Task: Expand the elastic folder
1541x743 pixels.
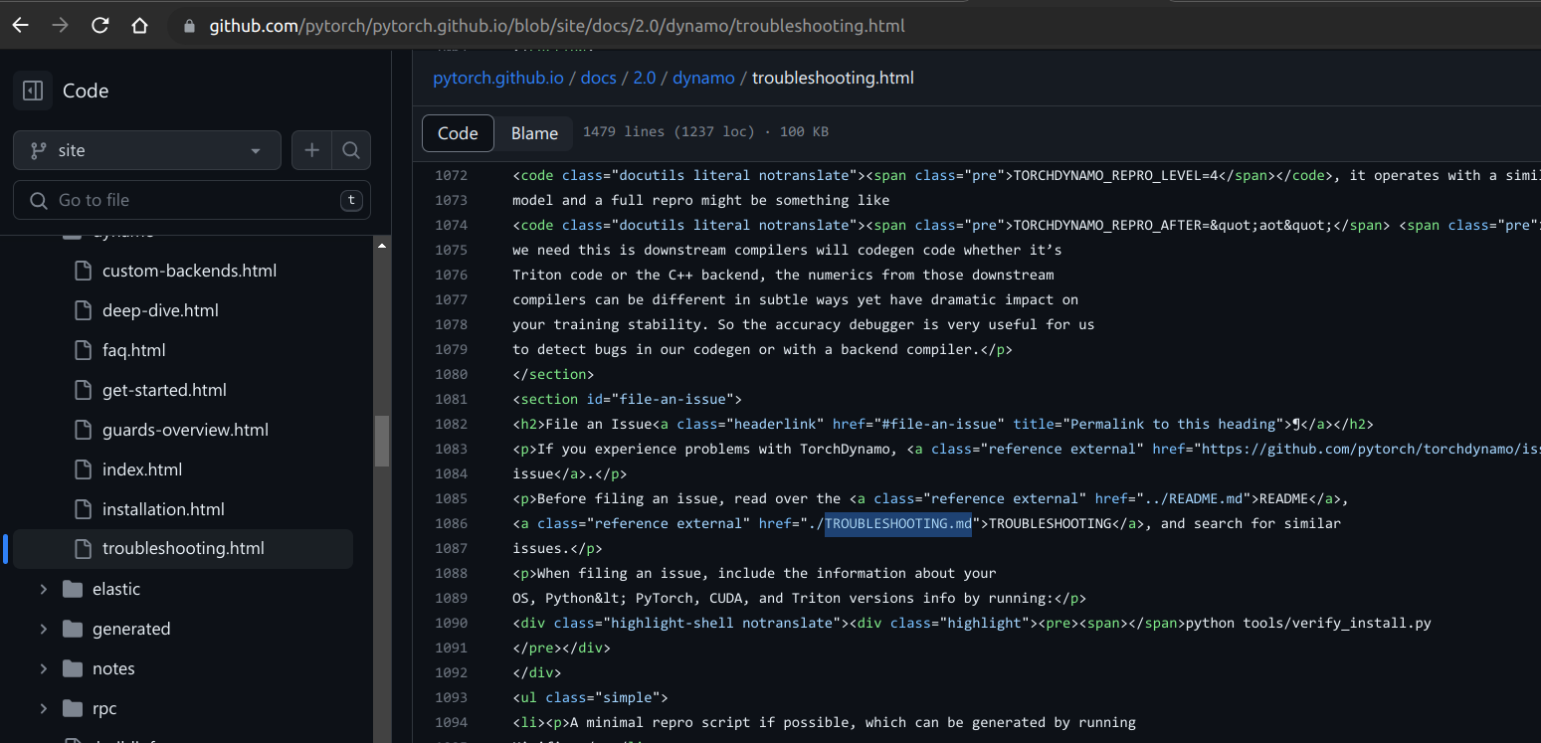Action: click(x=43, y=588)
